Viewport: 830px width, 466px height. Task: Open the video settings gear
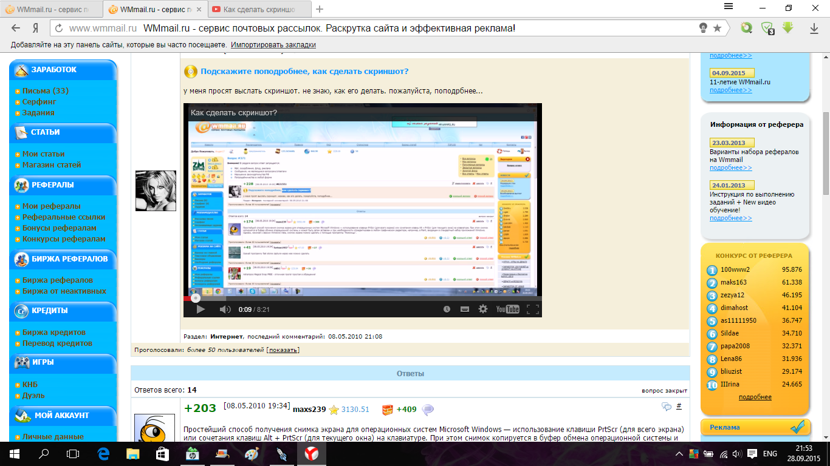click(x=483, y=309)
